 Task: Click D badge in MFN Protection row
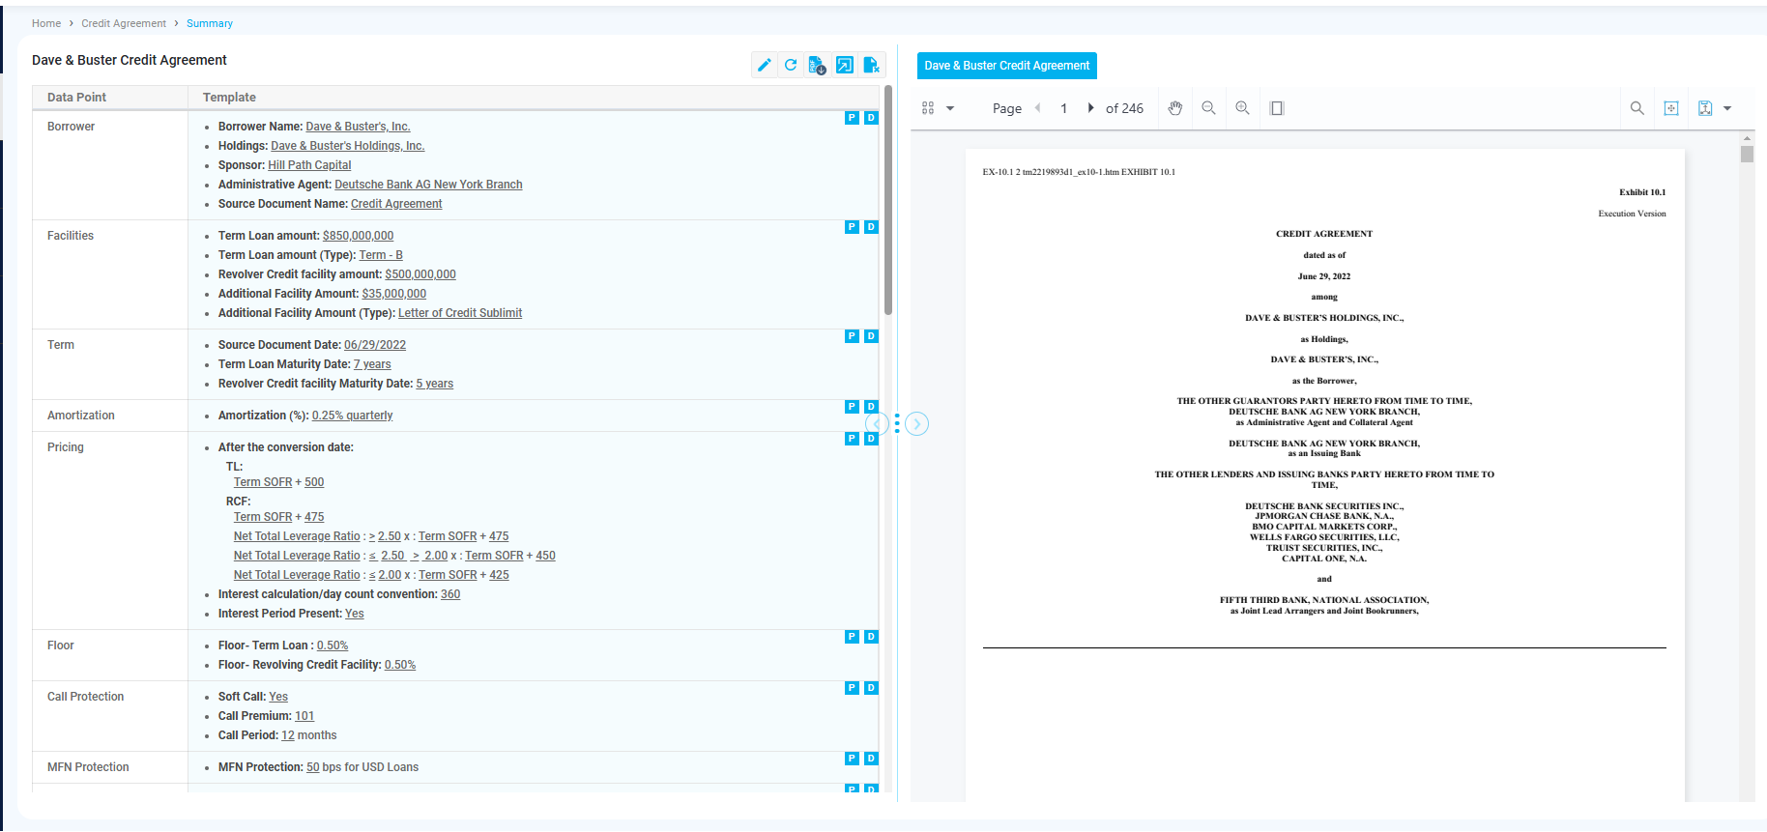click(x=871, y=759)
